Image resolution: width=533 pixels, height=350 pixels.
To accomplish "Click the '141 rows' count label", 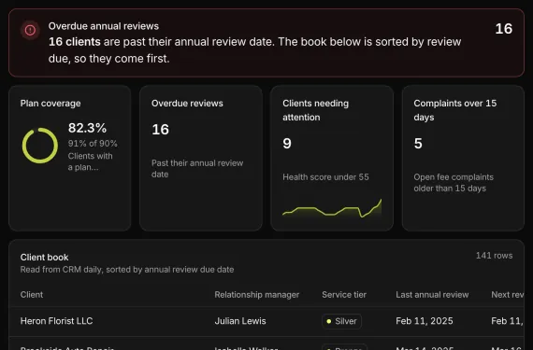I will pos(494,256).
